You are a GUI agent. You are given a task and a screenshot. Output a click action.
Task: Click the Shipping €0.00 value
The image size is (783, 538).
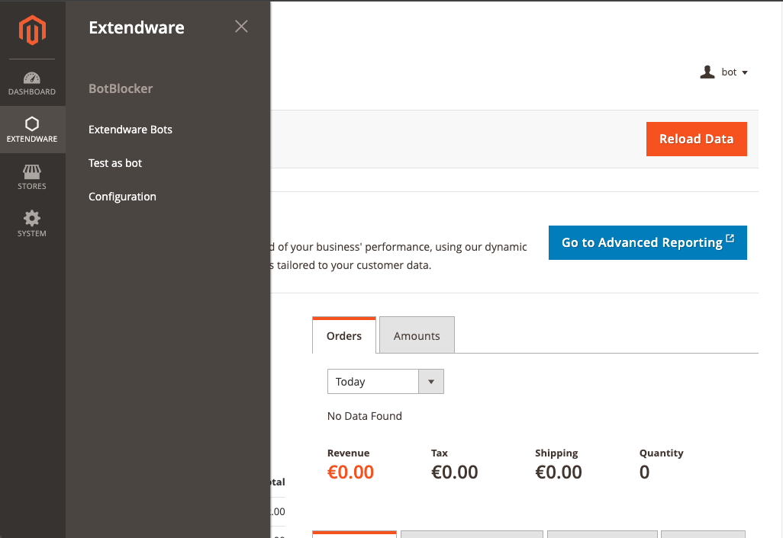[559, 472]
